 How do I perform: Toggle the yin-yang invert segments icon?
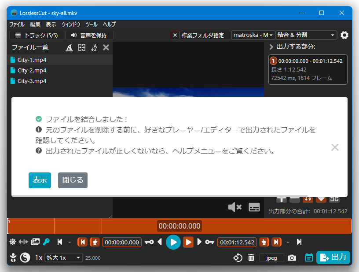pyautogui.click(x=25, y=258)
